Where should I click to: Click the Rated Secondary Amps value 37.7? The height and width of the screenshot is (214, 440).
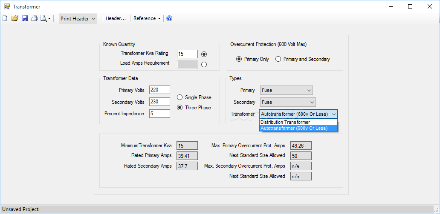tap(187, 166)
